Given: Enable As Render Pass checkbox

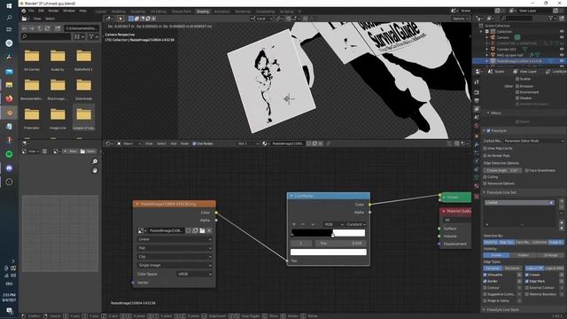Looking at the screenshot, I should coord(485,156).
